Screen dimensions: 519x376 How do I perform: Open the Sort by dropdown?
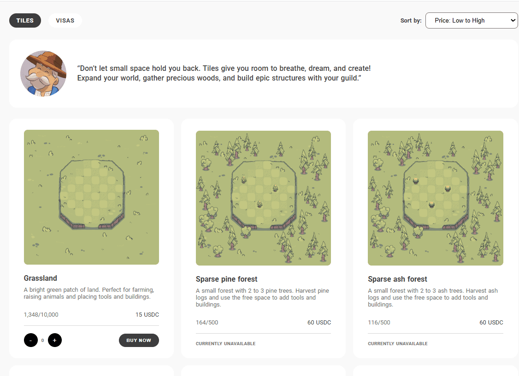click(471, 20)
